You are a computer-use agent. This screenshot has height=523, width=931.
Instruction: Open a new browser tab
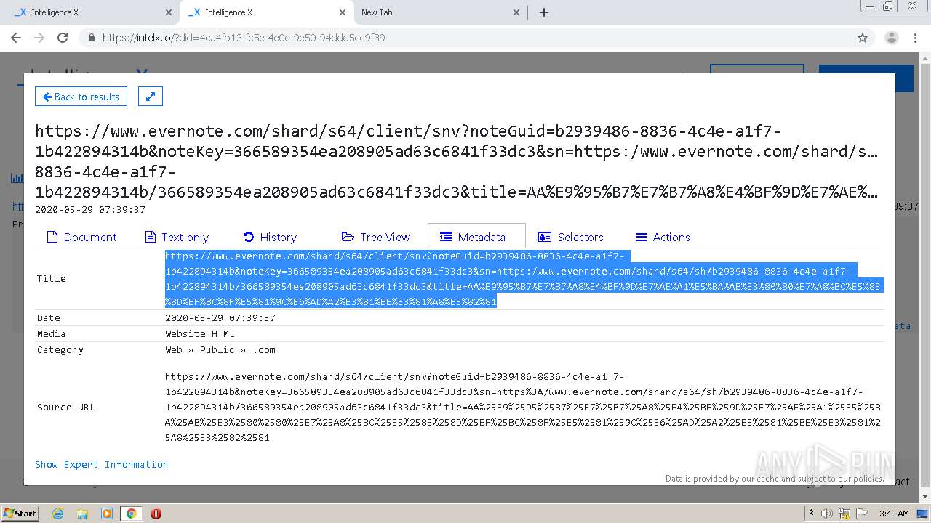pyautogui.click(x=544, y=12)
